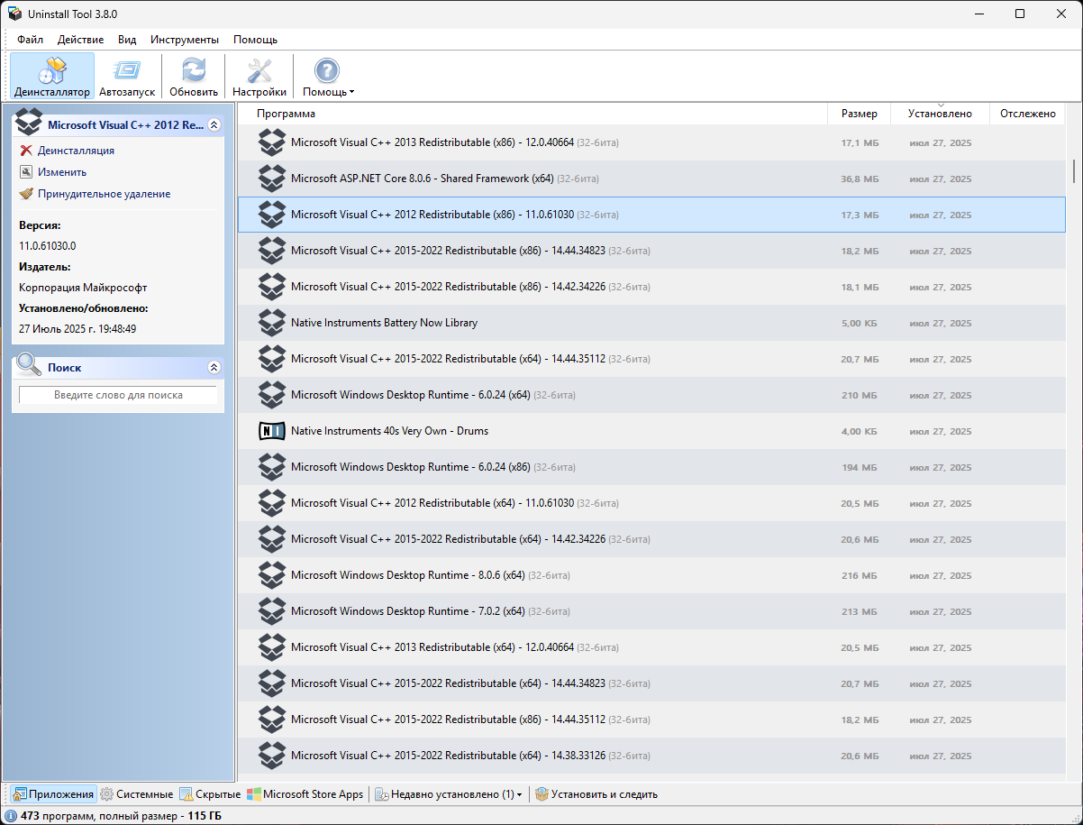Open the Инструменты menu
Screen dimensions: 1083x825
click(185, 40)
